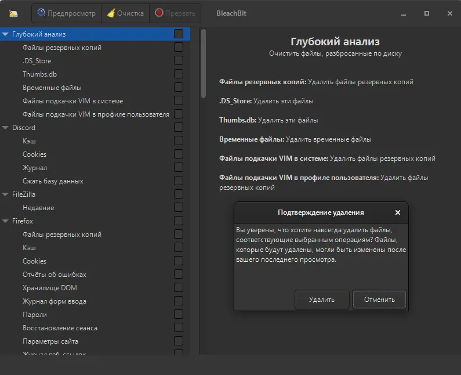This screenshot has width=461, height=375.
Task: Collapse the FileZilla tree group
Action: pos(5,194)
